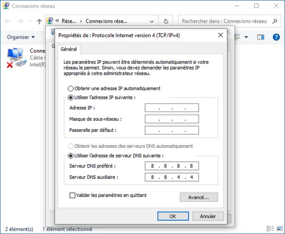
Task: Go forward in Connexions réseau window
Action: [x=20, y=21]
